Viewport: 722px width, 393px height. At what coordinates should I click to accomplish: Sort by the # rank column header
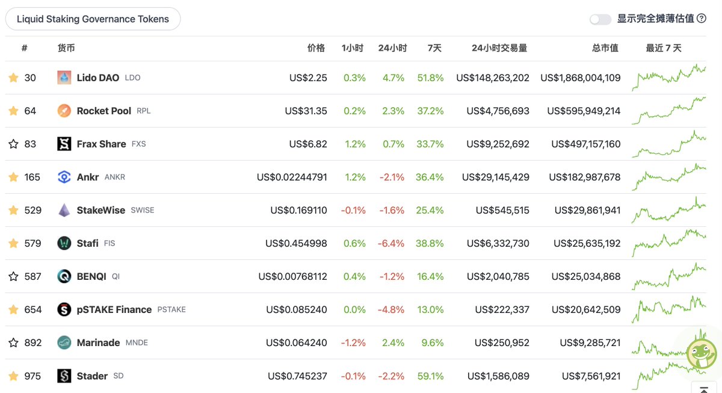tap(24, 48)
